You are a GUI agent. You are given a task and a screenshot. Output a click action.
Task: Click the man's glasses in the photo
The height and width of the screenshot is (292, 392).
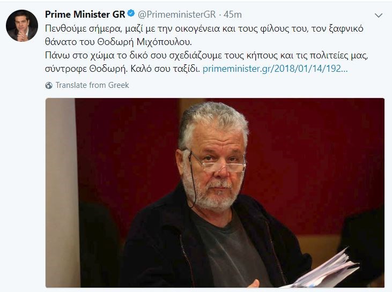click(x=217, y=162)
